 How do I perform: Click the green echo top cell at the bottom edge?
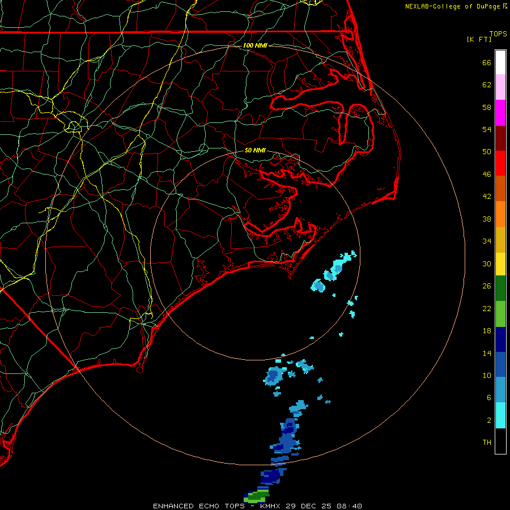pyautogui.click(x=257, y=496)
